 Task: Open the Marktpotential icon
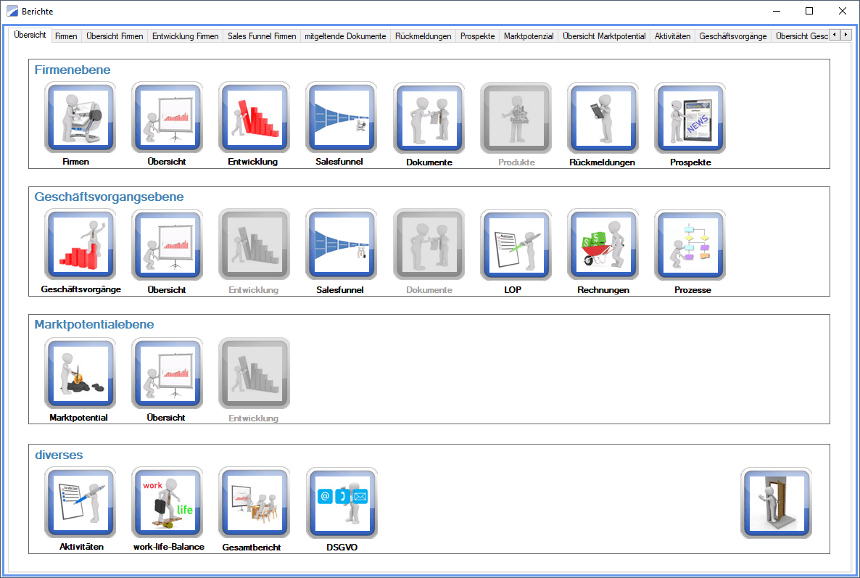pos(80,373)
